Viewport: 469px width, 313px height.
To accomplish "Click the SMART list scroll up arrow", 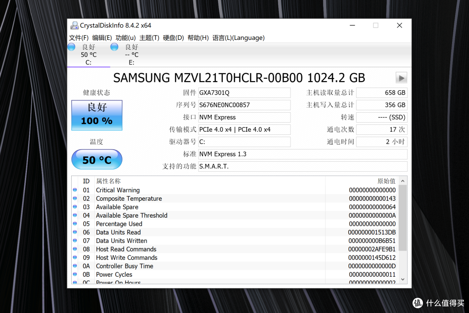I will pyautogui.click(x=403, y=181).
